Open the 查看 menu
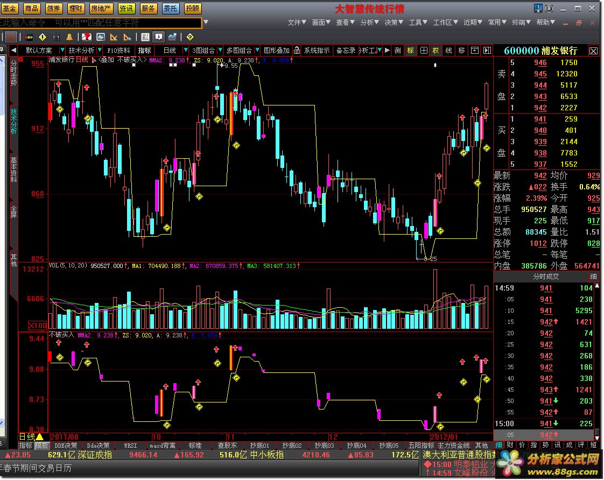 [x=345, y=23]
